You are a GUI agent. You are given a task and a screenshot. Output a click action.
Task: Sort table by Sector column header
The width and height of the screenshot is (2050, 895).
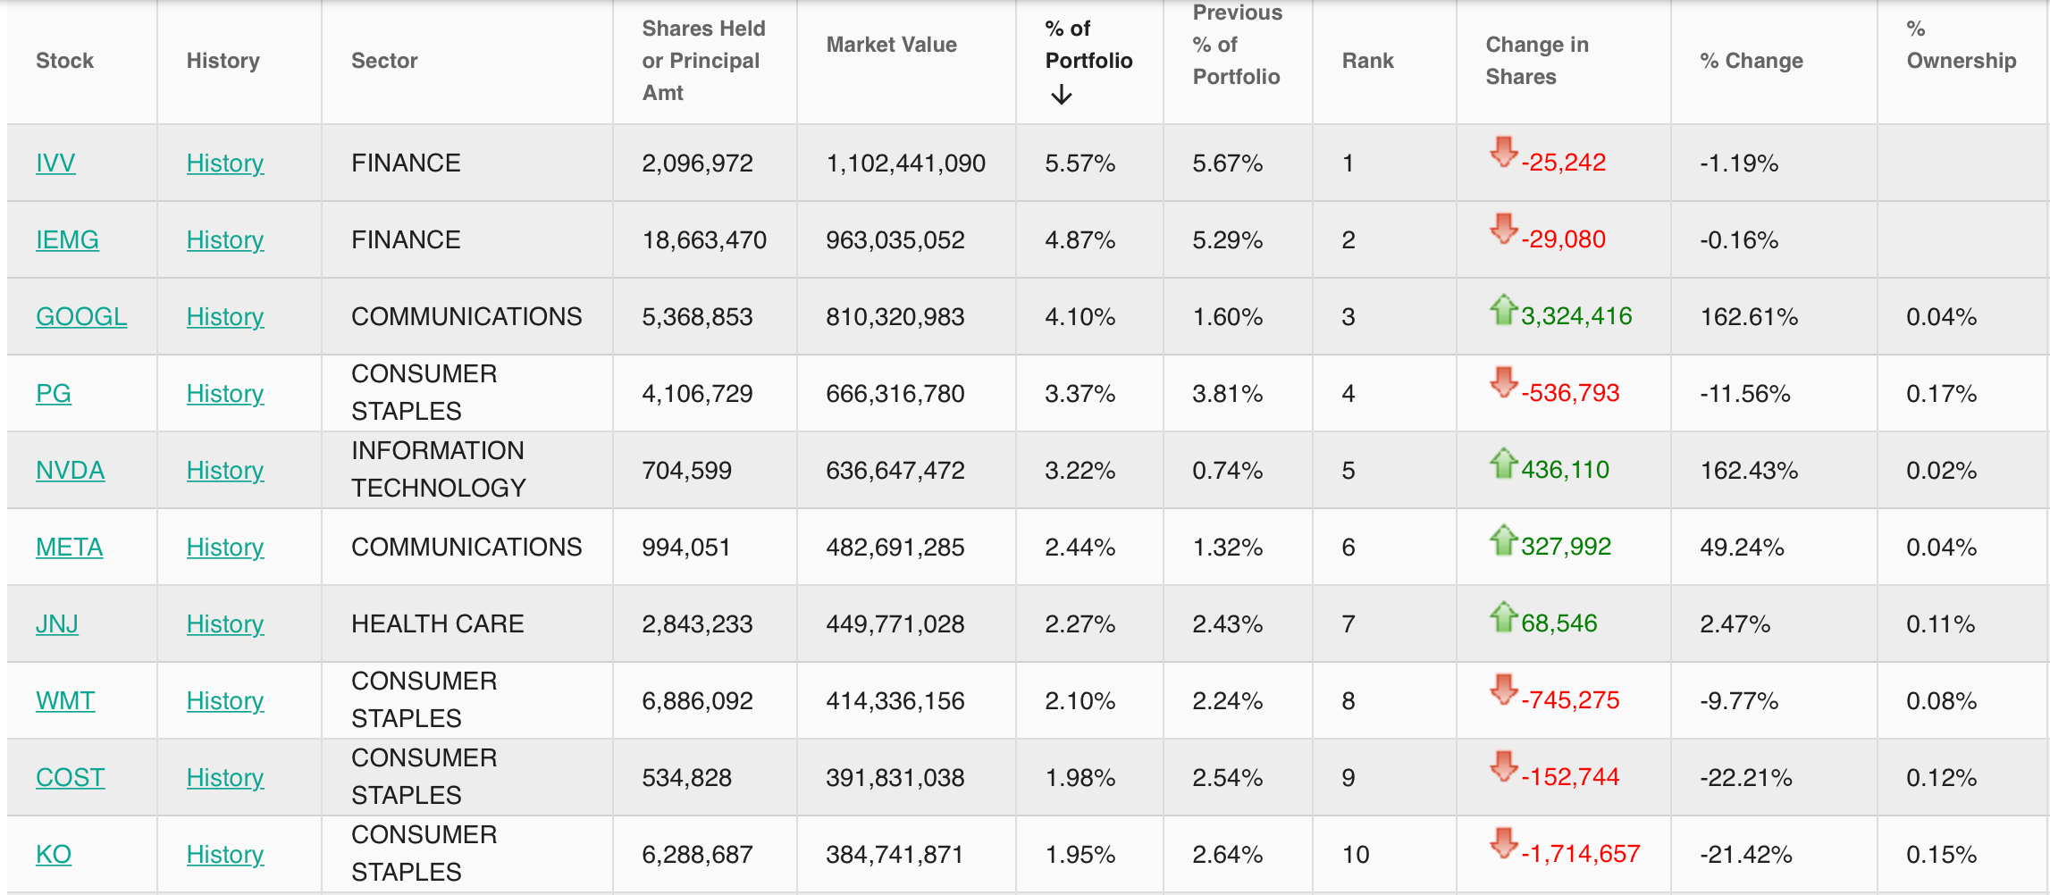(384, 61)
